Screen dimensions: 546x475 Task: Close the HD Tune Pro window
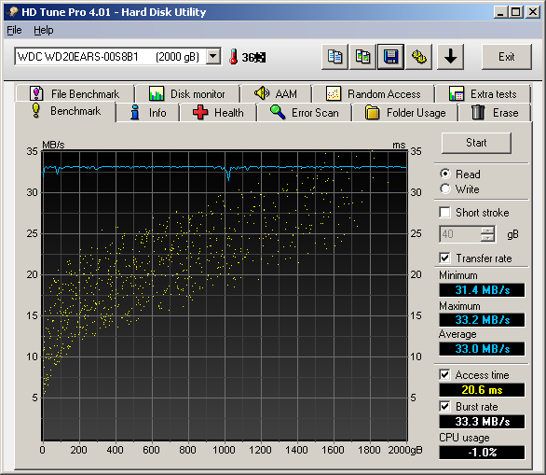tap(533, 12)
